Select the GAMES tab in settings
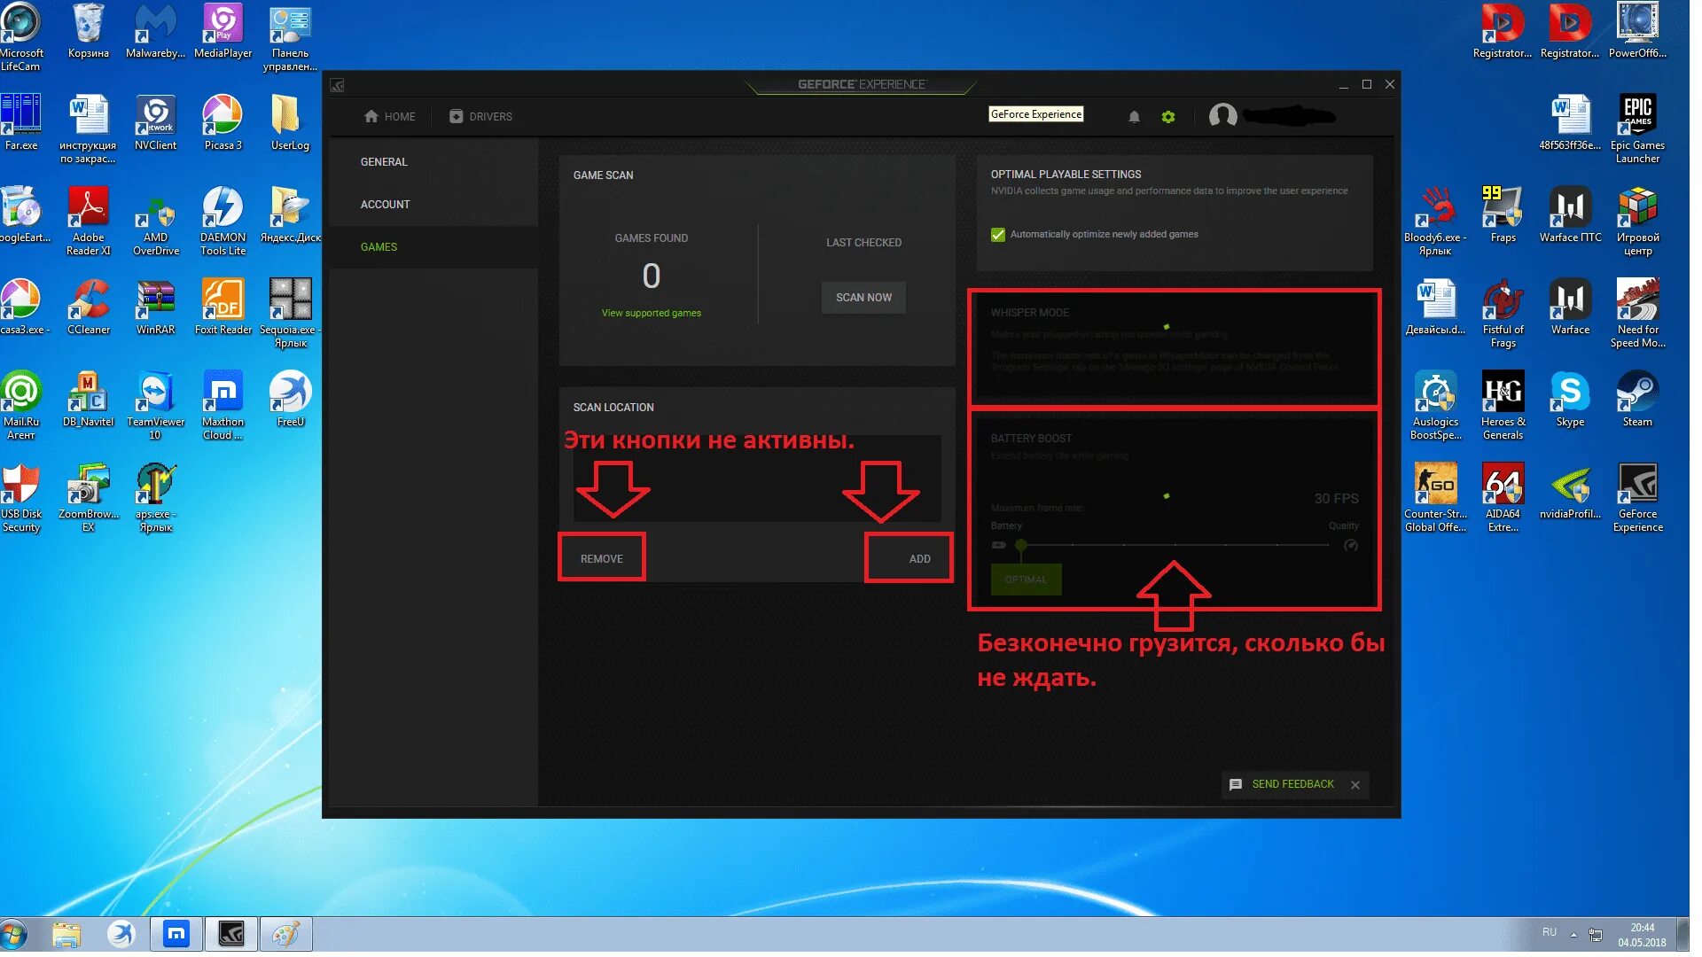This screenshot has height=957, width=1702. point(378,246)
